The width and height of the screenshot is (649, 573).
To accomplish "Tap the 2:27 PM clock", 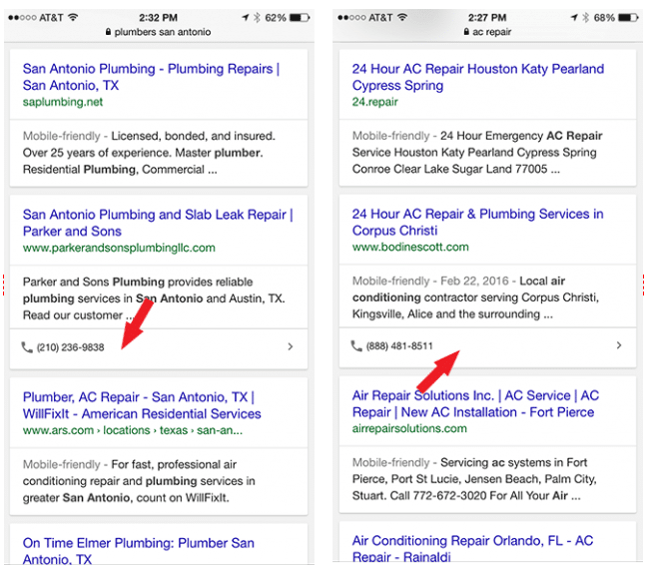I will tap(487, 18).
